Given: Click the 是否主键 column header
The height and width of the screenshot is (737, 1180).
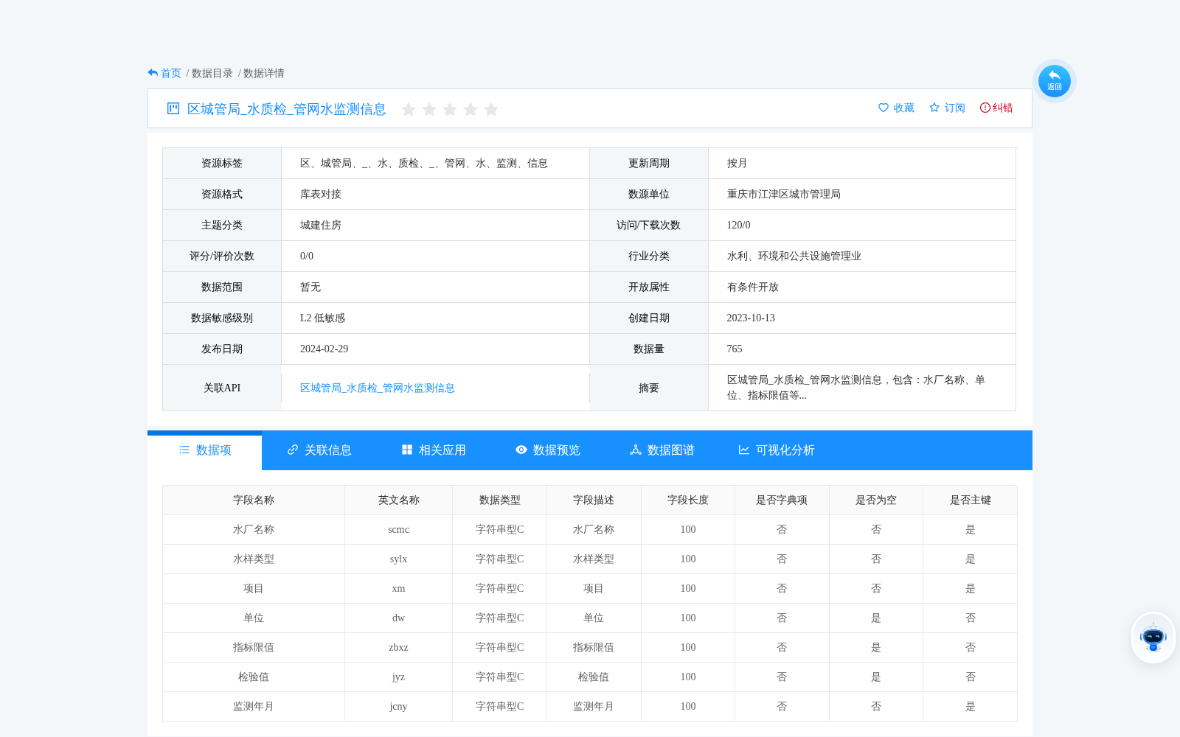Looking at the screenshot, I should click(971, 500).
